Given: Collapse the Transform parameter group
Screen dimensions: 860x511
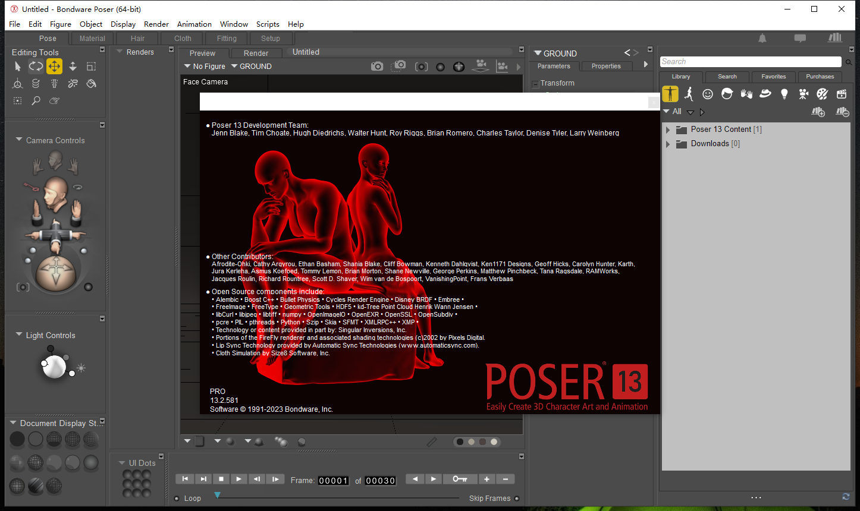Looking at the screenshot, I should [x=535, y=84].
